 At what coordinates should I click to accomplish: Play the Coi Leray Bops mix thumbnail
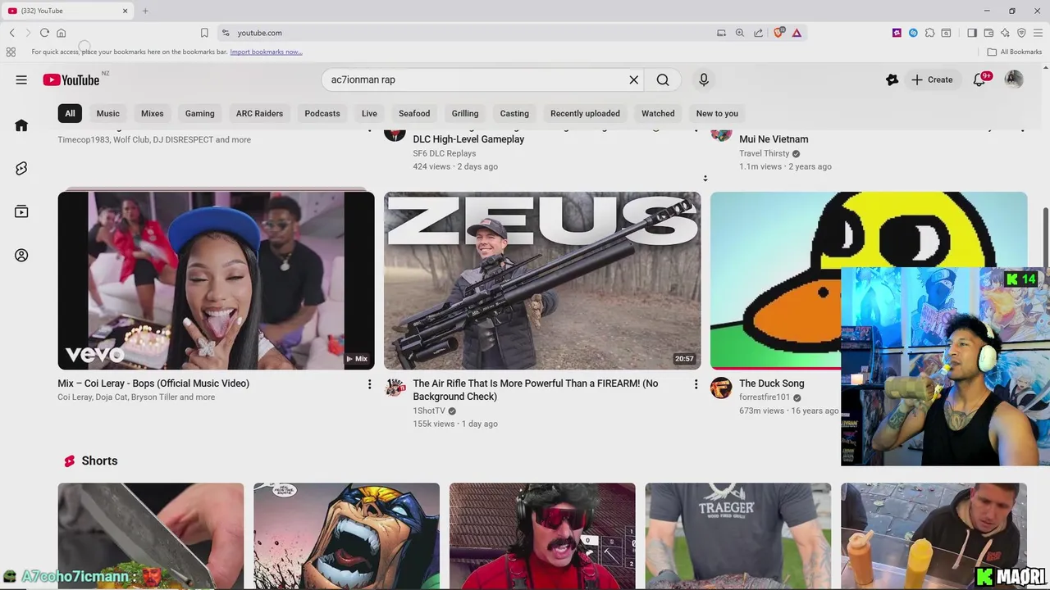click(216, 280)
